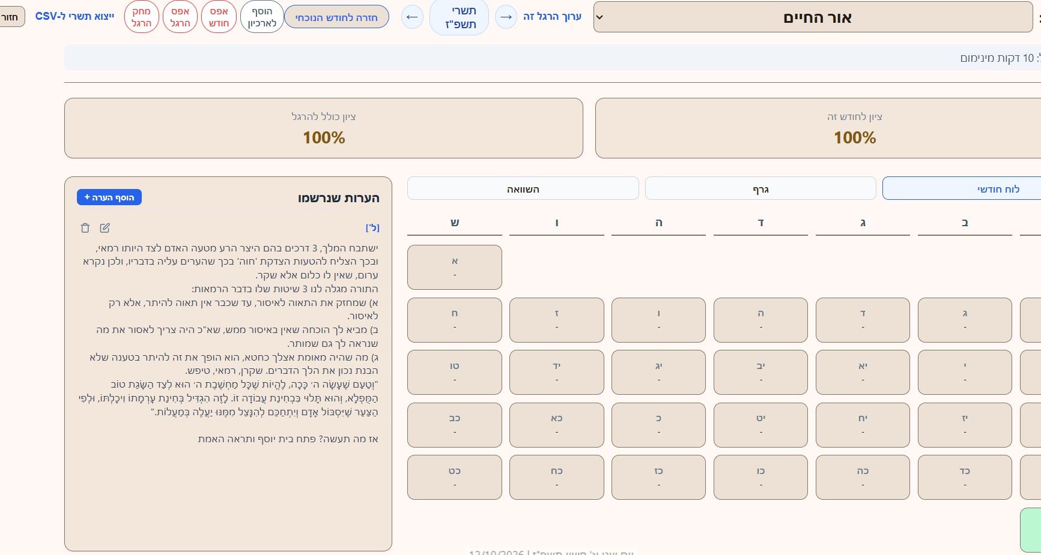Click the הוסף הערה + button
Image resolution: width=1041 pixels, height=555 pixels.
(x=109, y=197)
